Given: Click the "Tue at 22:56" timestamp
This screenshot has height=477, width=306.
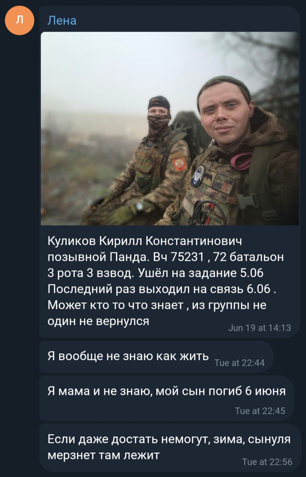Looking at the screenshot, I should [x=267, y=462].
